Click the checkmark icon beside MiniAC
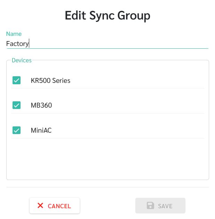215x219 pixels. click(x=16, y=131)
